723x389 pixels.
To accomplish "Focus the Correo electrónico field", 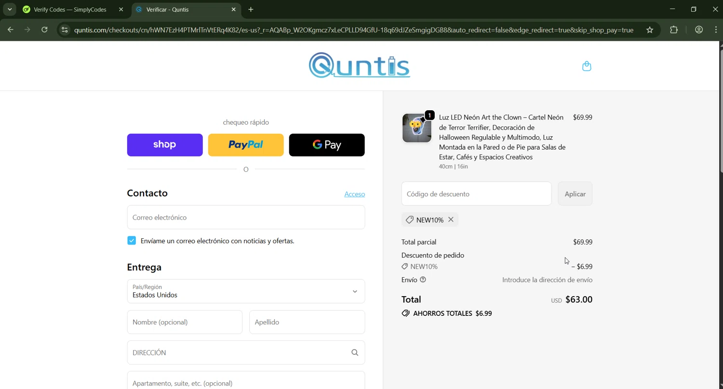I will pyautogui.click(x=246, y=217).
